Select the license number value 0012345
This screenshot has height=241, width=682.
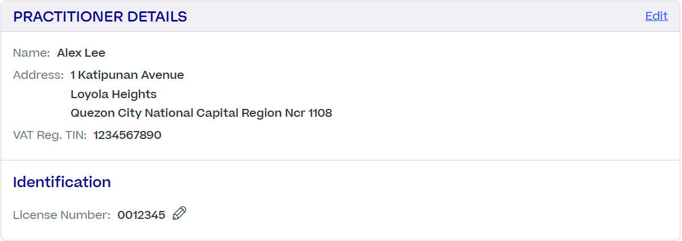142,215
